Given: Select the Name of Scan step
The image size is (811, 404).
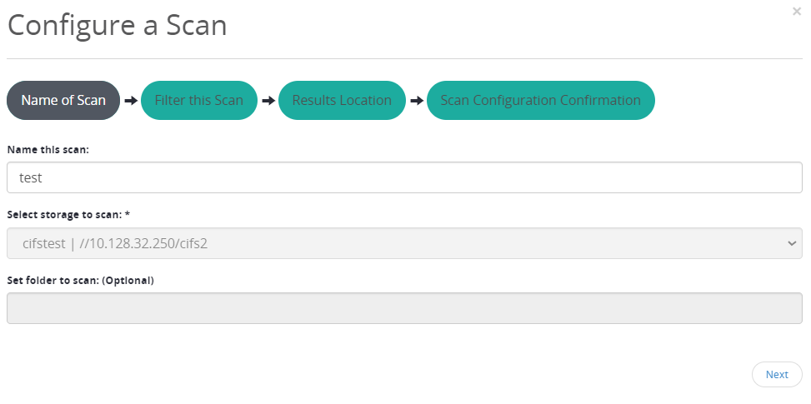Looking at the screenshot, I should click(63, 100).
